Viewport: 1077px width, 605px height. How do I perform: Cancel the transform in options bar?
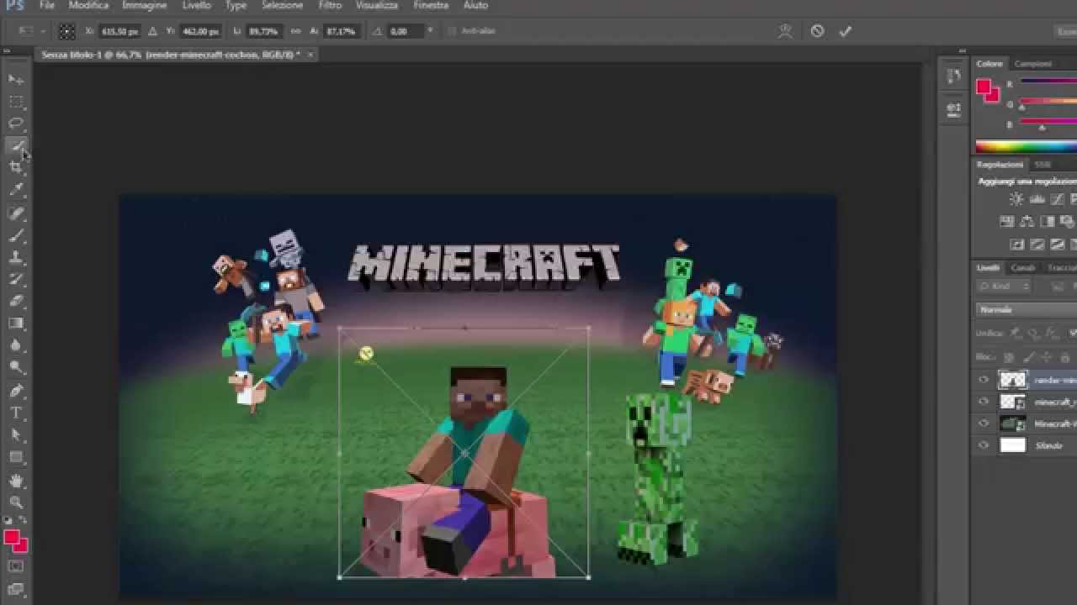(817, 31)
